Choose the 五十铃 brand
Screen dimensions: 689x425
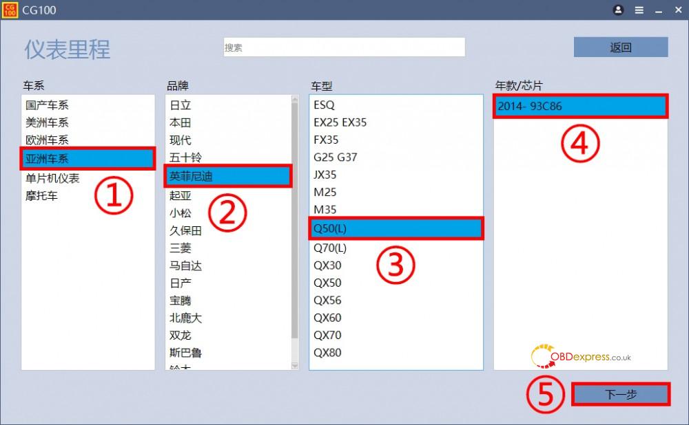(x=229, y=157)
